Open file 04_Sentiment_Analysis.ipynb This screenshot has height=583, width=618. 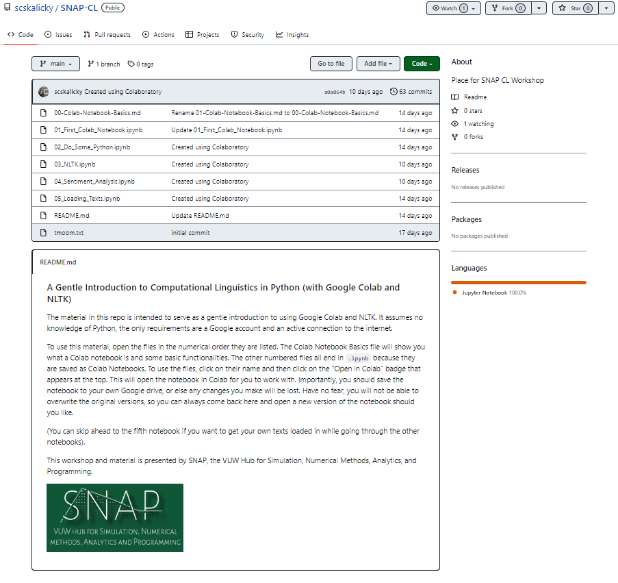pyautogui.click(x=94, y=182)
